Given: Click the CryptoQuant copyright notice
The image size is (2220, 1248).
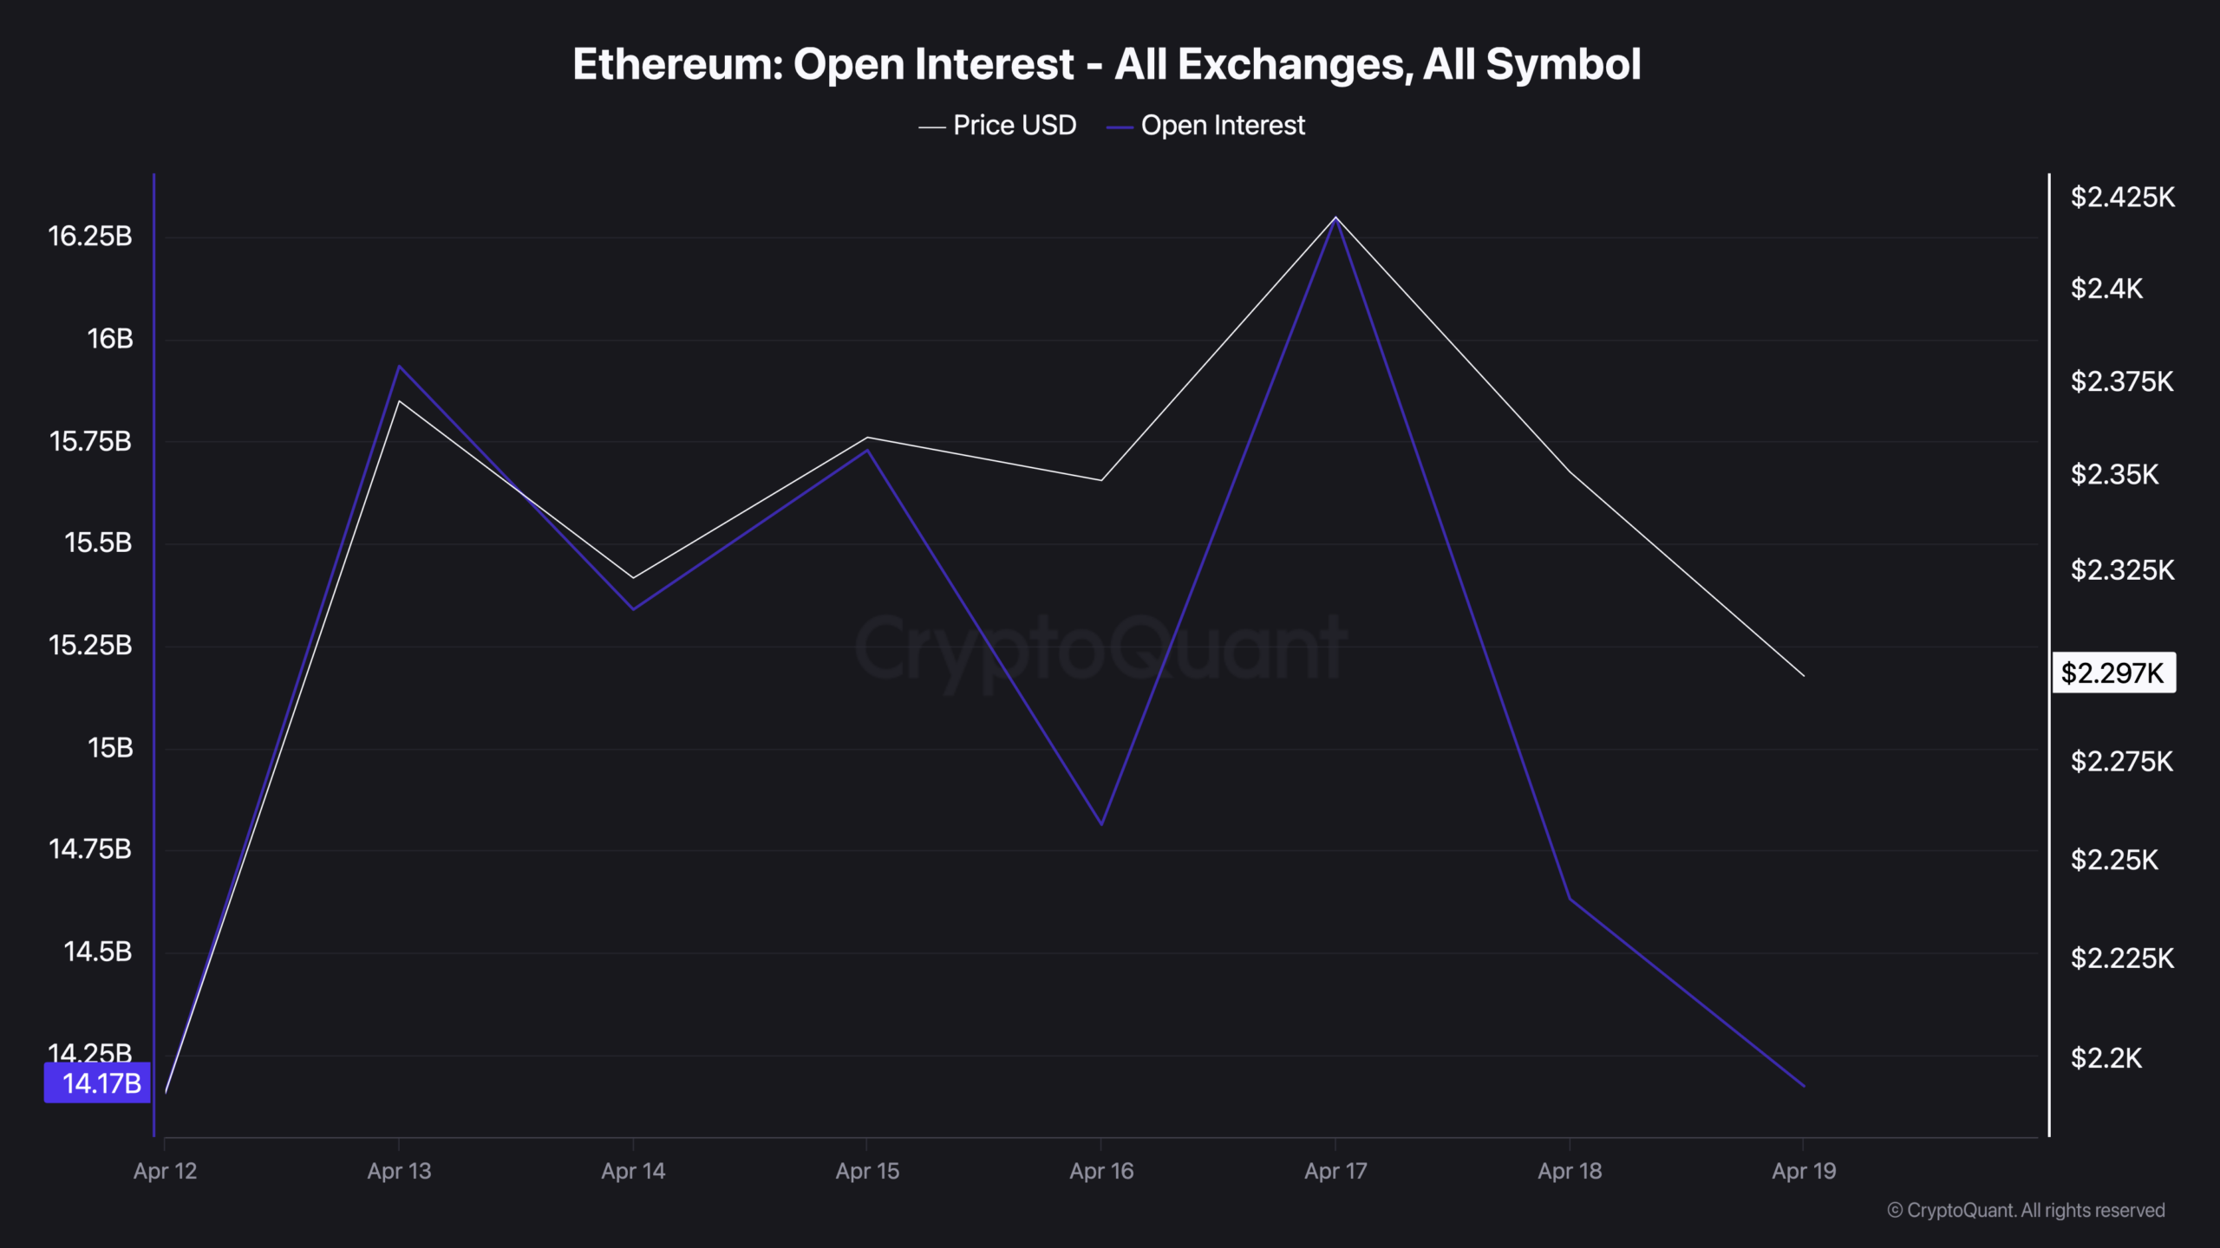Looking at the screenshot, I should [x=2026, y=1210].
